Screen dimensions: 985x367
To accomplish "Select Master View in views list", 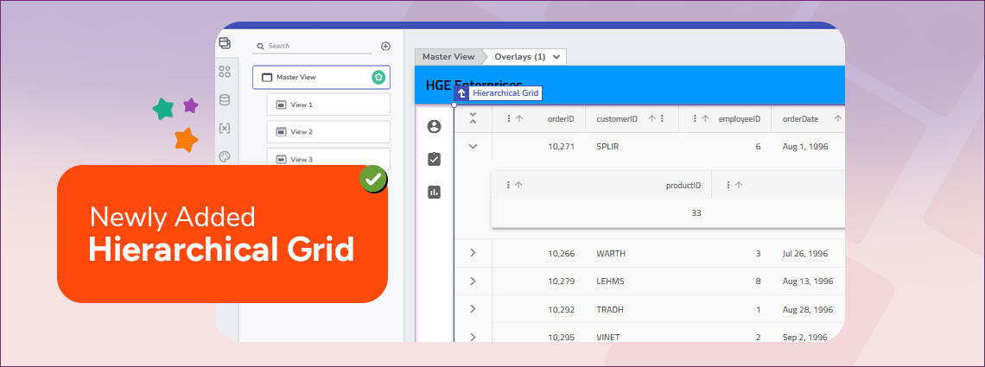I will coord(321,77).
